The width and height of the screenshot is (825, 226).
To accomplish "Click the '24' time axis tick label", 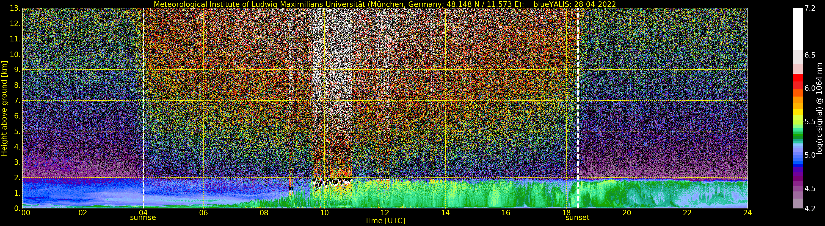I will click(x=747, y=213).
